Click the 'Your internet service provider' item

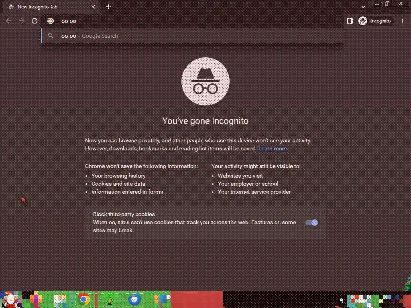click(x=254, y=192)
